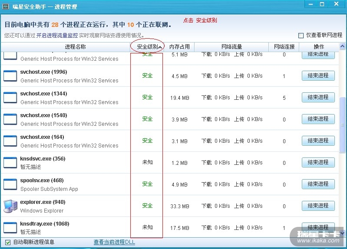This screenshot has width=347, height=249.
Task: Select svchost.exe (164) process name
Action: [x=42, y=137]
